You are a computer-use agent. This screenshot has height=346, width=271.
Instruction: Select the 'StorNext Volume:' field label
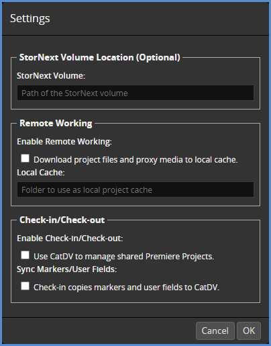click(51, 76)
